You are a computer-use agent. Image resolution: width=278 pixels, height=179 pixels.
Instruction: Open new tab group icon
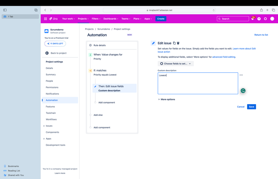click(36, 10)
